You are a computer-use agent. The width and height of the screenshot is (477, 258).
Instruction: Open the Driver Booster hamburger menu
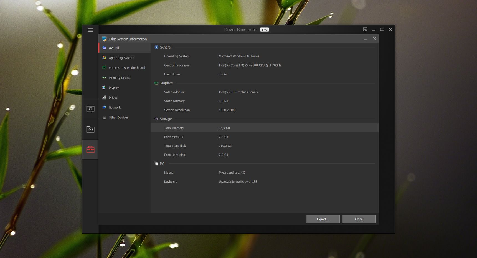(x=90, y=30)
